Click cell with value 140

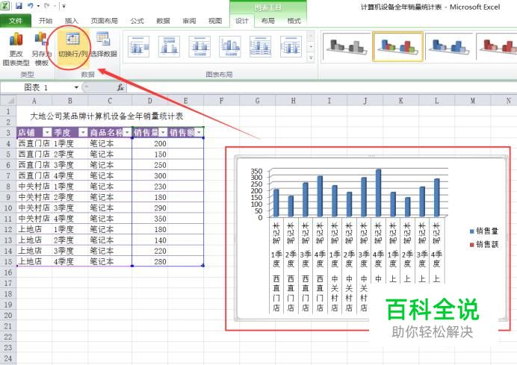pos(149,240)
